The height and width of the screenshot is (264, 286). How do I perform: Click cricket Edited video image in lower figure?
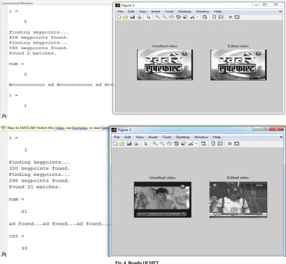tap(238, 200)
